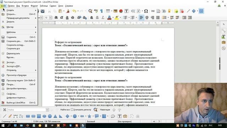Image resolution: width=227 pixels, height=128 pixels.
Task: Click the Clone formatting paintbrush icon
Action: (68, 11)
